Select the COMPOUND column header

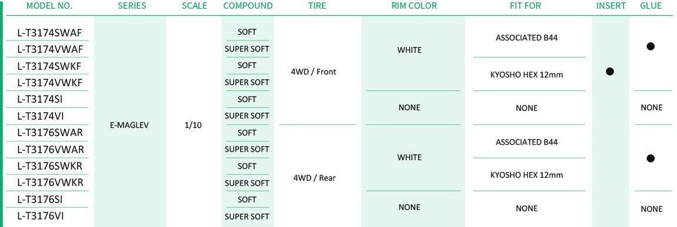248,6
